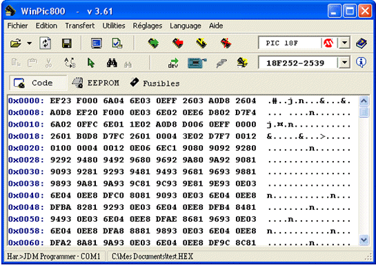Select the green pointer arrow tool

pyautogui.click(x=90, y=63)
